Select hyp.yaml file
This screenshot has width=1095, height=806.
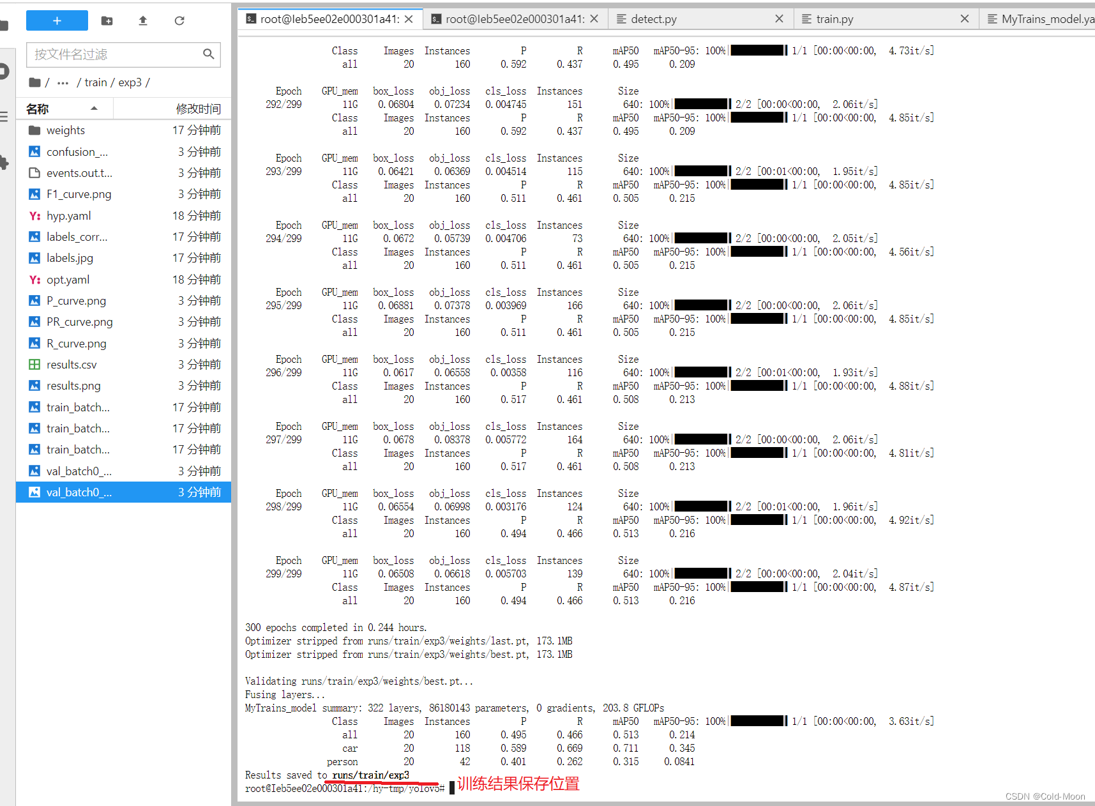[123, 216]
